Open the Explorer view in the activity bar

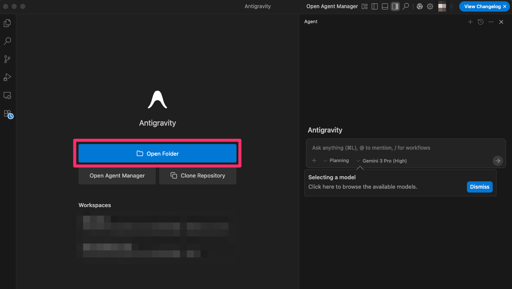(7, 23)
